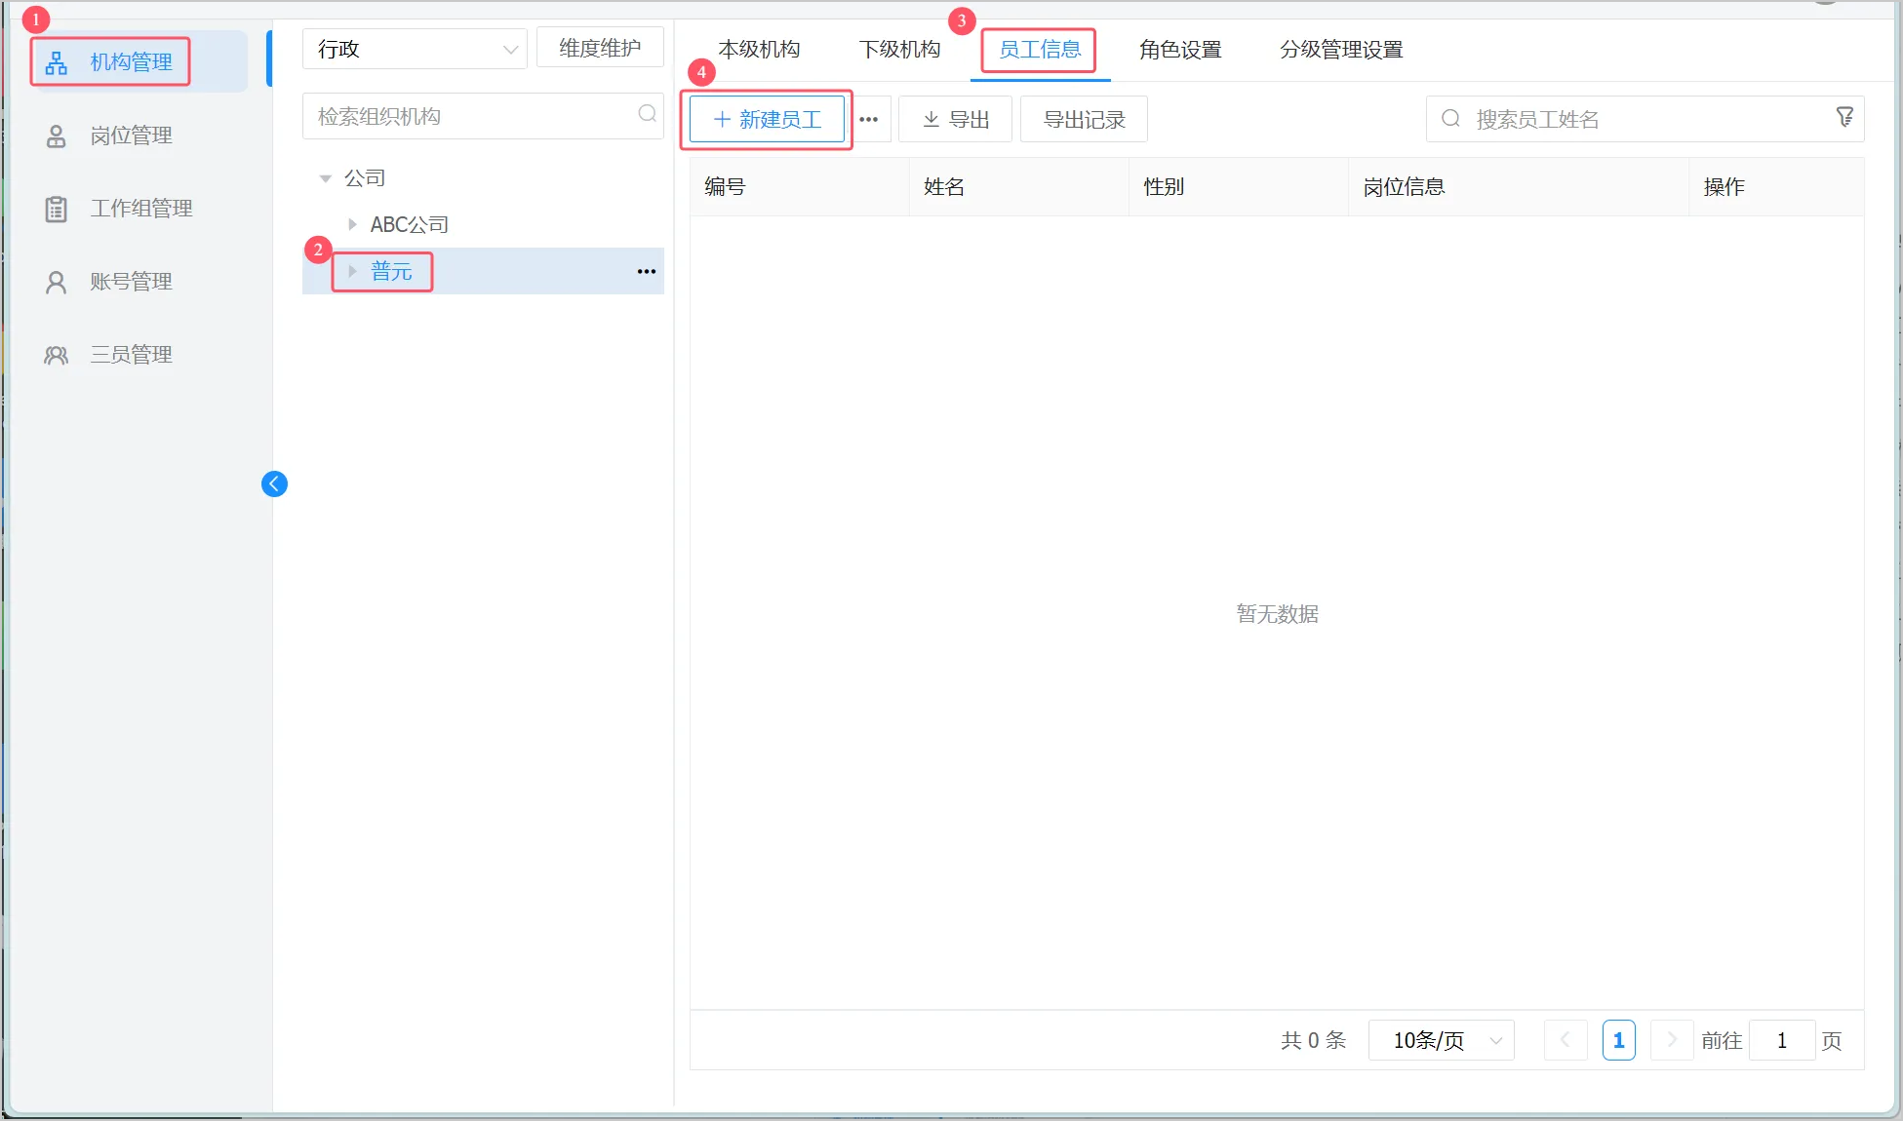Open the 10条/页 page size dropdown
The height and width of the screenshot is (1121, 1903).
(1441, 1040)
